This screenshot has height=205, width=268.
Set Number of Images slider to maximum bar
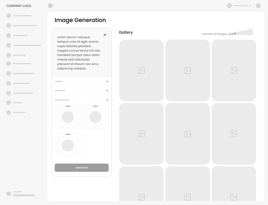(x=252, y=32)
